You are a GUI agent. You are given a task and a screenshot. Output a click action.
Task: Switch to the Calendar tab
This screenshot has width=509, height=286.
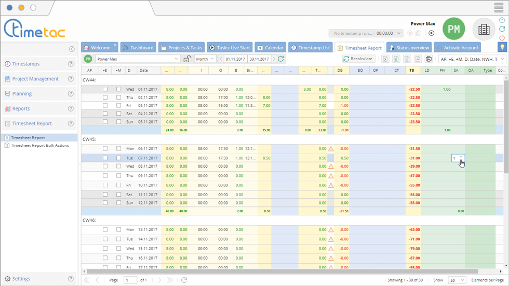tap(270, 48)
